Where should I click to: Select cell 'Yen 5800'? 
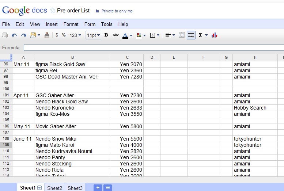pyautogui.click(x=127, y=126)
